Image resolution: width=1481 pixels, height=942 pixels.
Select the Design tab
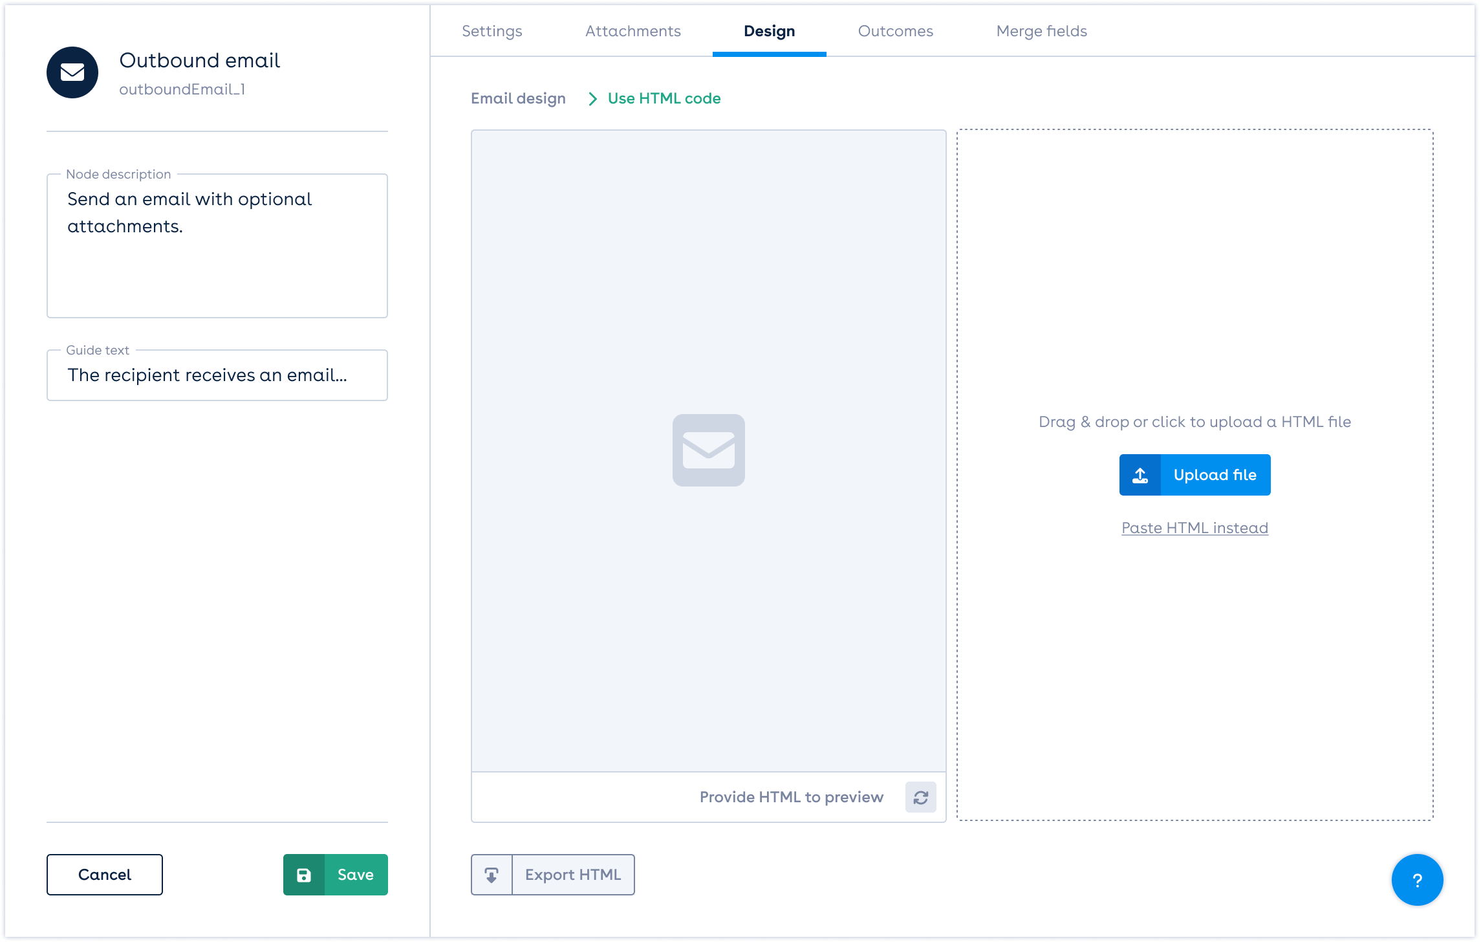click(769, 31)
